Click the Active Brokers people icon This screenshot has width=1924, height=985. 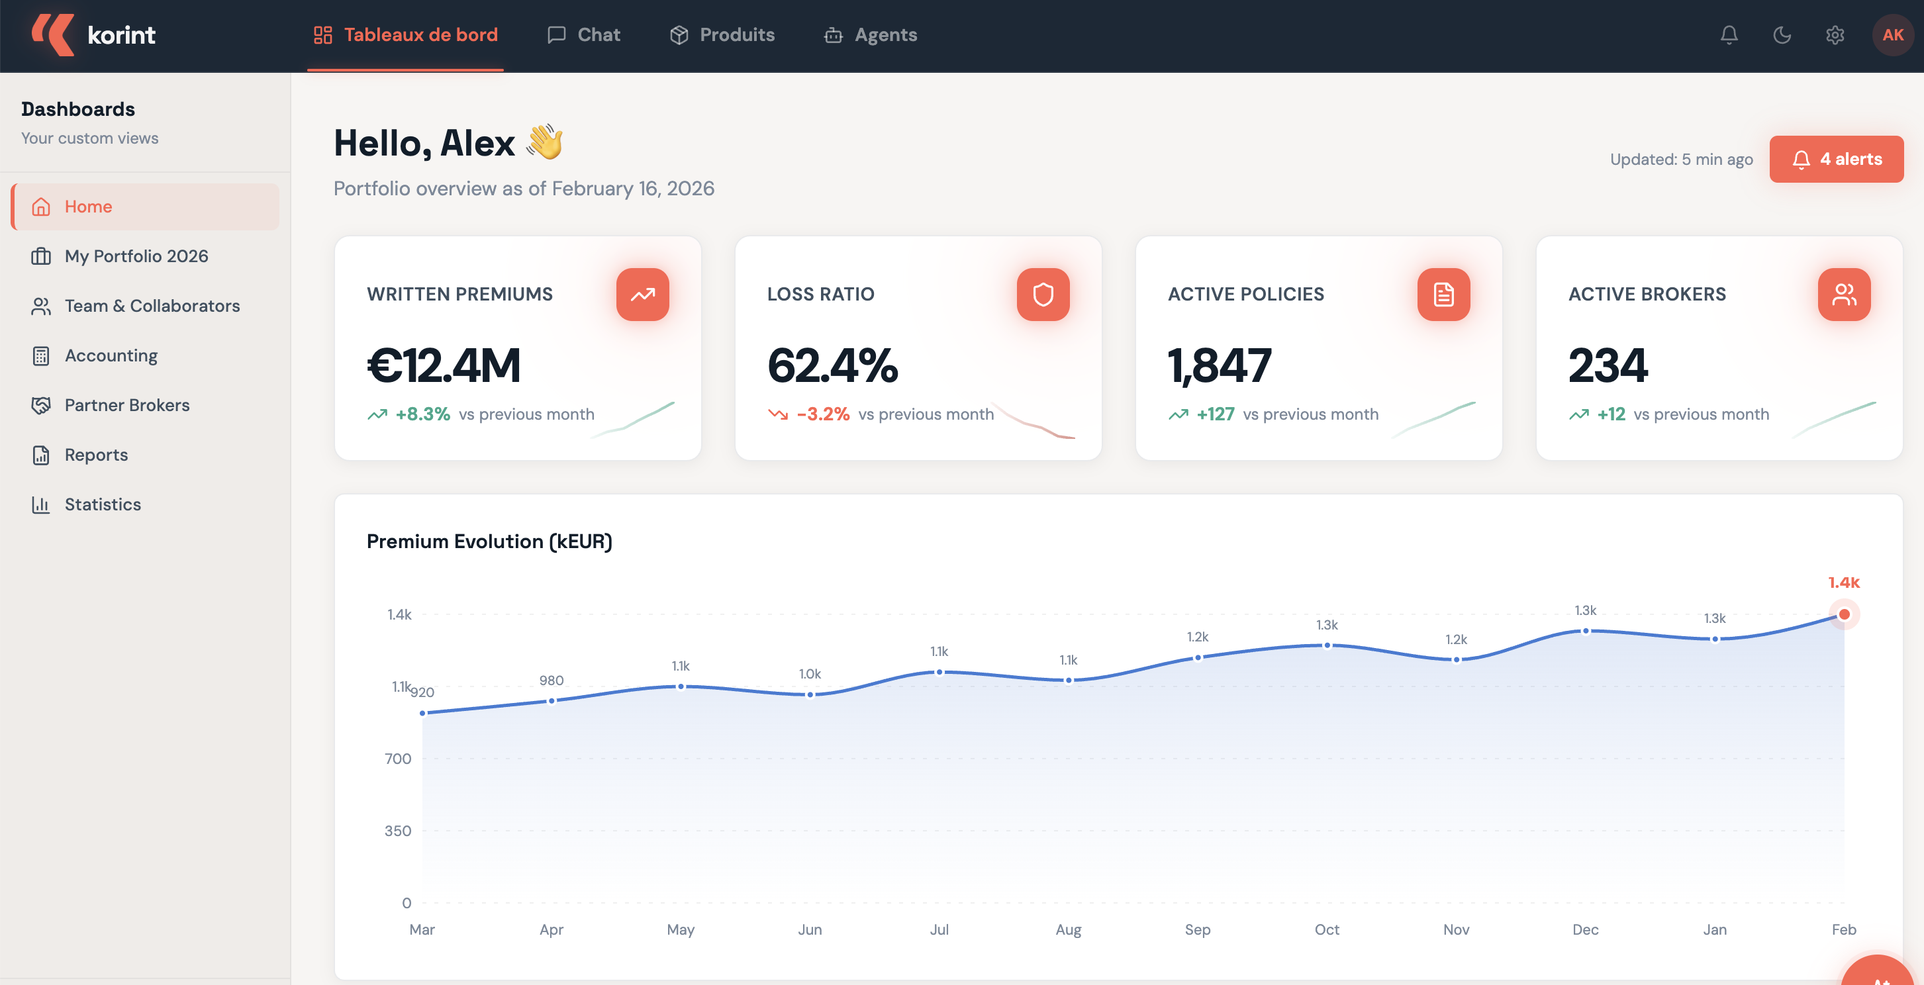(x=1843, y=294)
